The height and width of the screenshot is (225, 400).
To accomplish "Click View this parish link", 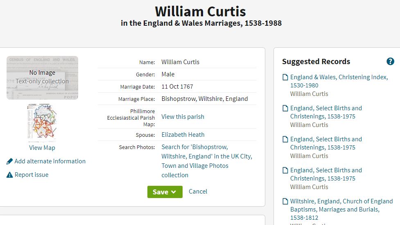I will tap(183, 116).
